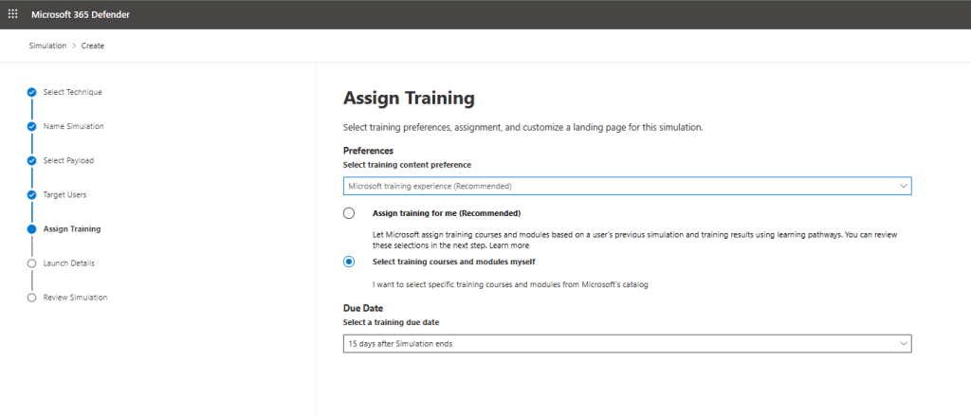Click the Create breadcrumb item
The height and width of the screenshot is (417, 971).
pos(93,45)
